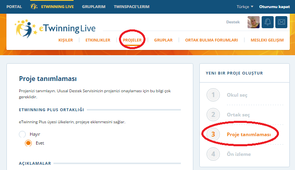The height and width of the screenshot is (170, 295).
Task: Click step 4 circle icon
Action: pyautogui.click(x=213, y=153)
